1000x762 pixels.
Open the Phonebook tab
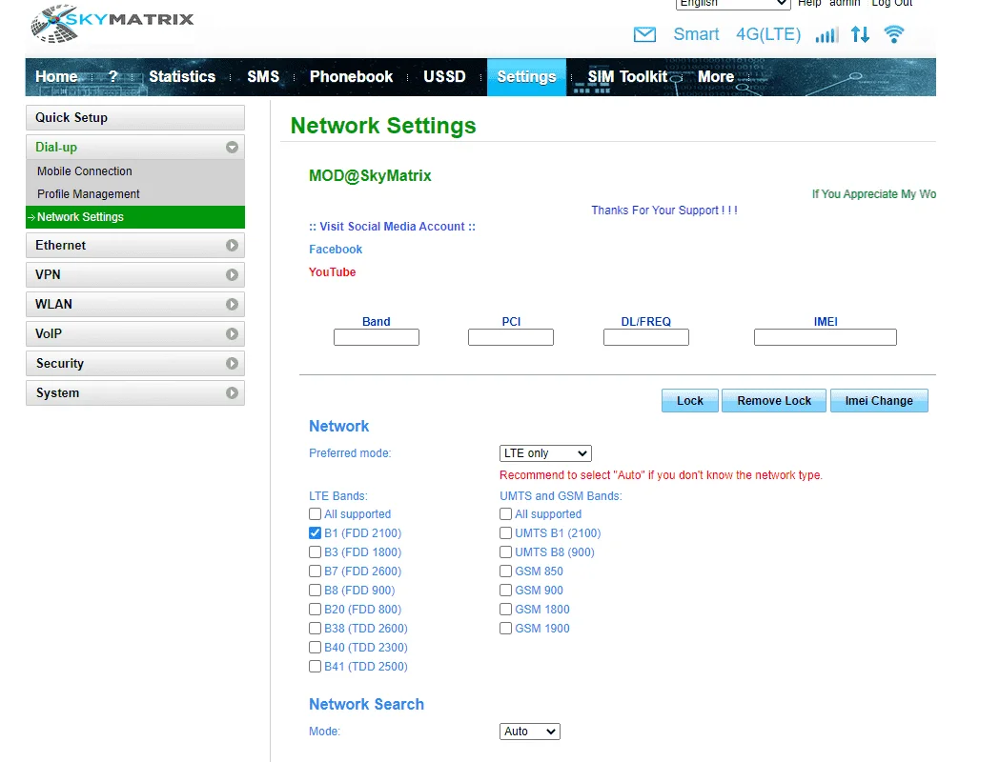tap(351, 77)
